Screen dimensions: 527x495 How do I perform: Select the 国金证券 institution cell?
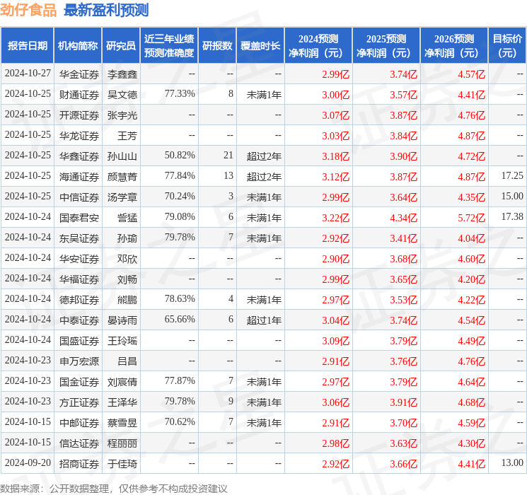(79, 382)
